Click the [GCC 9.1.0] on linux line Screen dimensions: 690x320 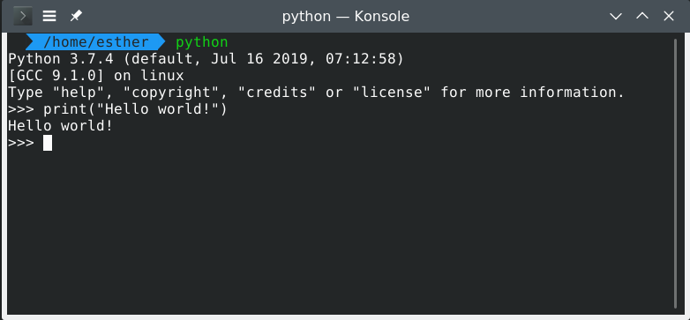point(96,76)
